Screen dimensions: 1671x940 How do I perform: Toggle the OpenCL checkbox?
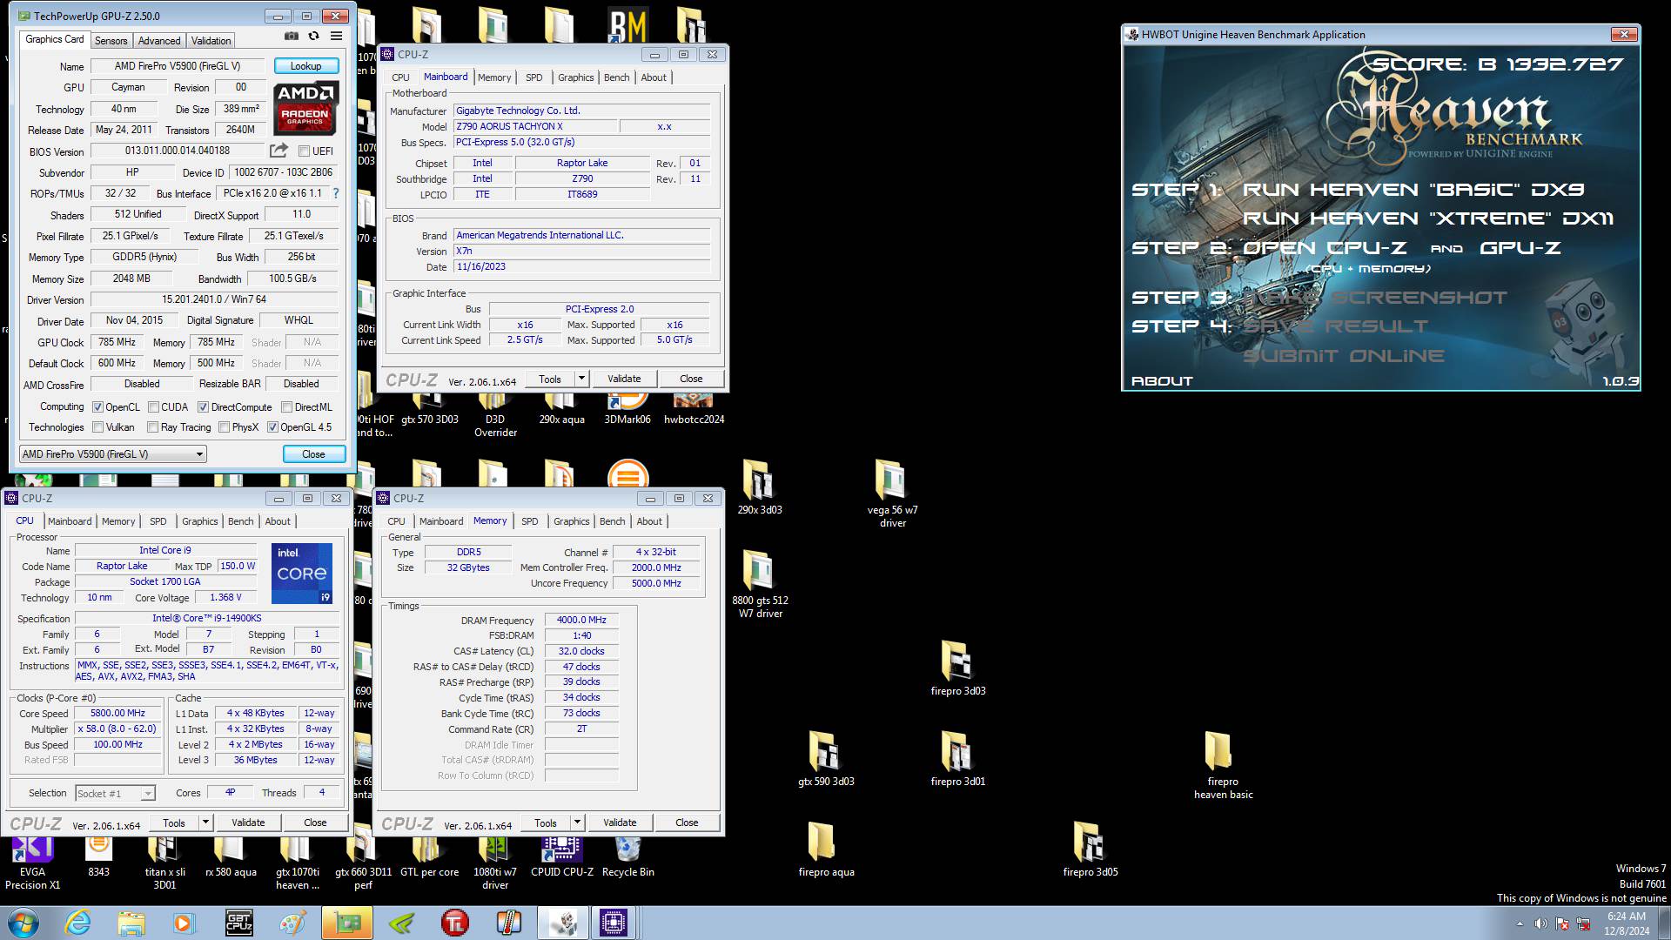click(x=98, y=407)
